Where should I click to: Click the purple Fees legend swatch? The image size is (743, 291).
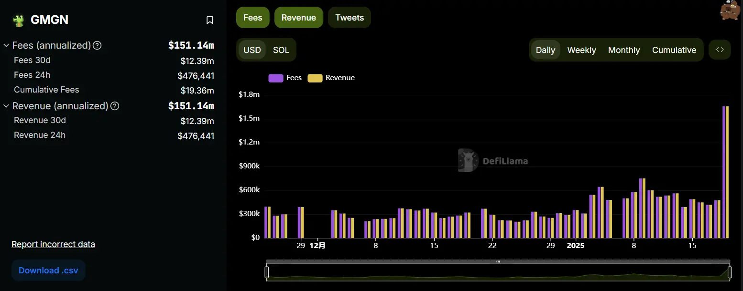276,78
